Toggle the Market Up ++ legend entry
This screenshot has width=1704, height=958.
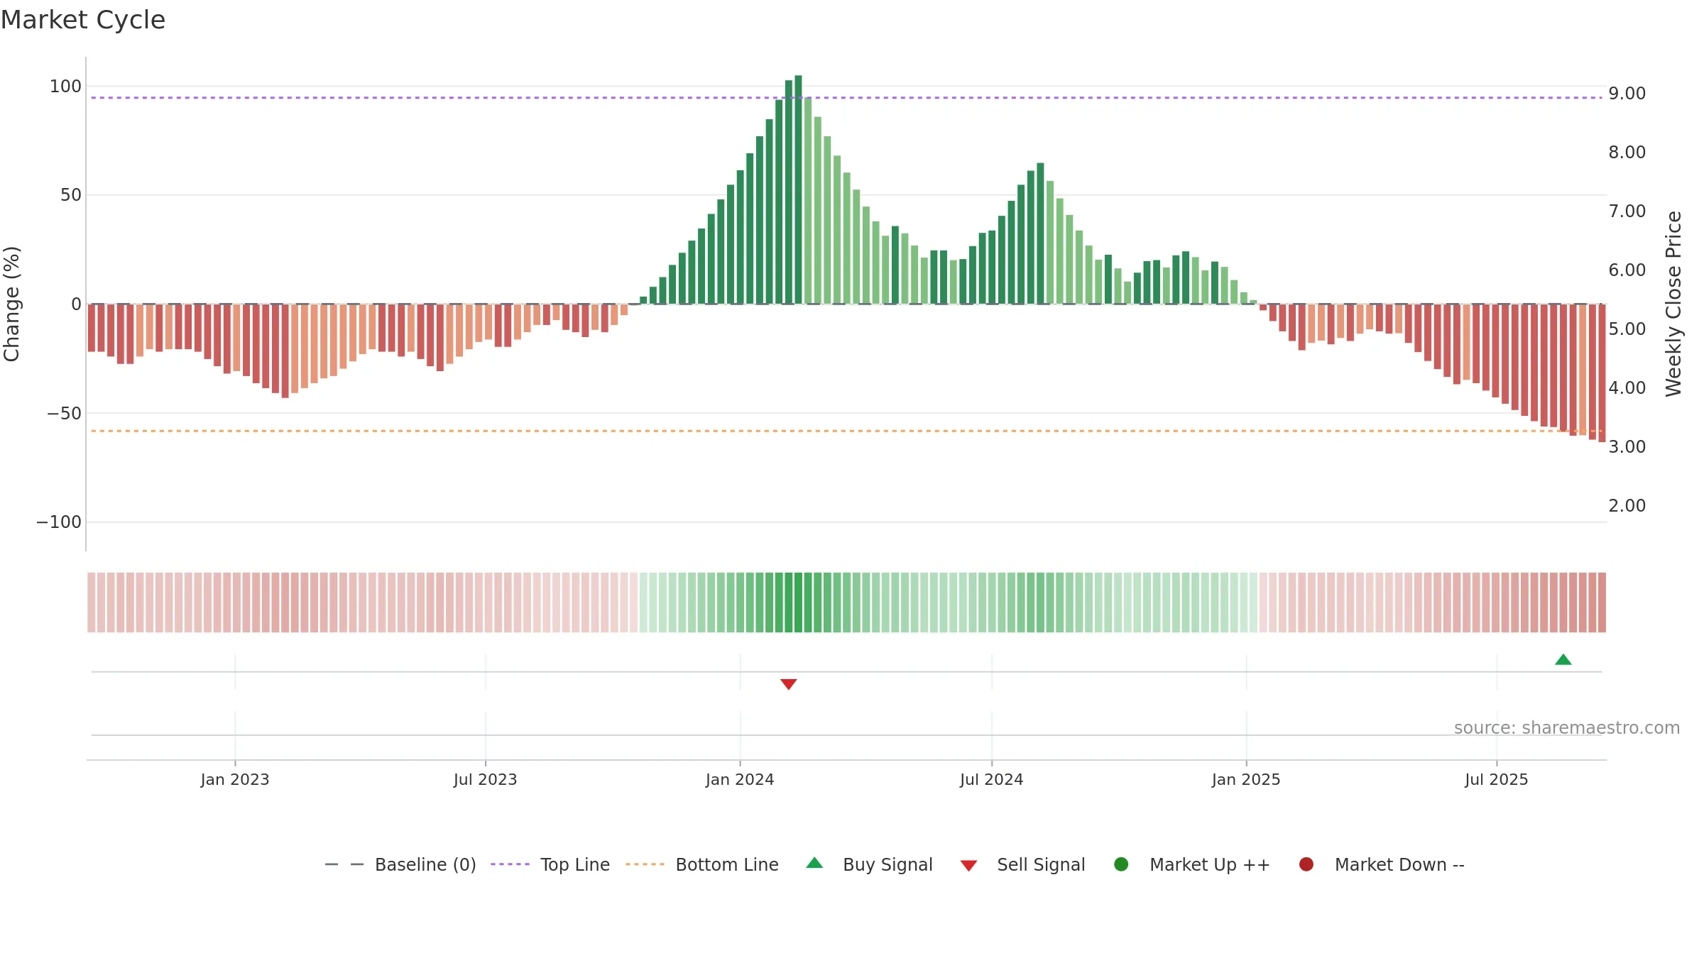coord(1192,864)
